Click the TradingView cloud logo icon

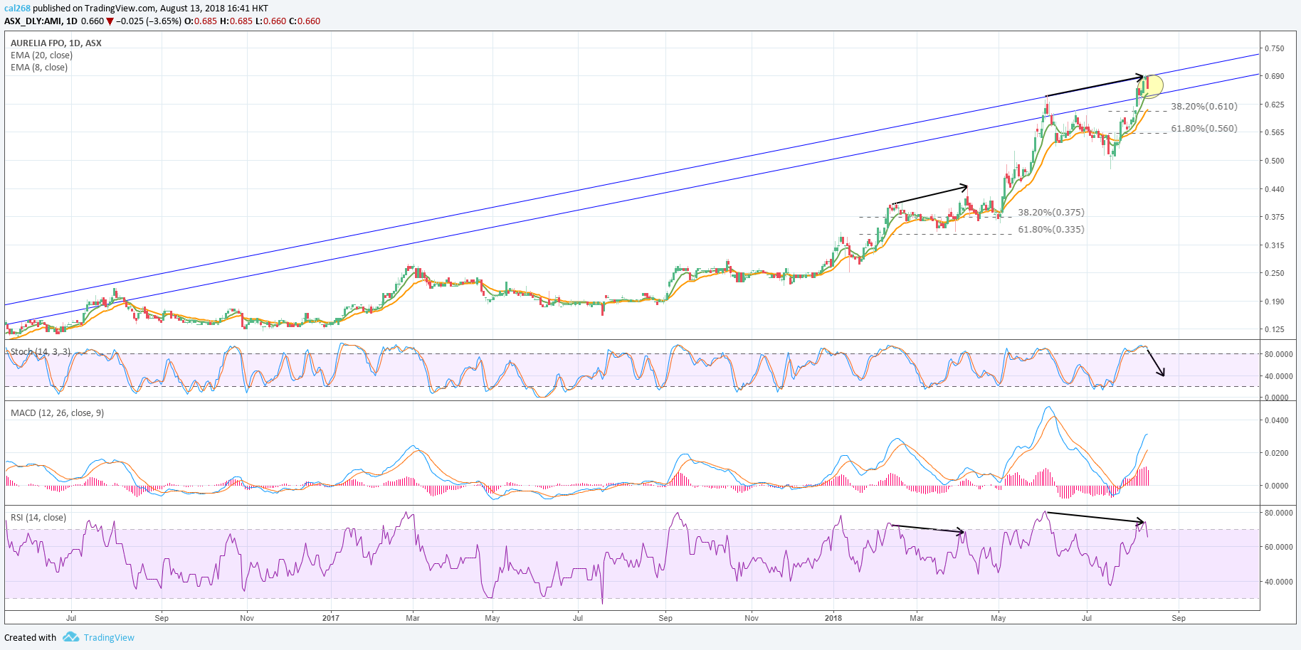(x=70, y=637)
